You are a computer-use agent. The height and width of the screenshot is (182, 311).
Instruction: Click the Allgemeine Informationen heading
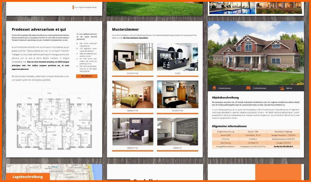pyautogui.click(x=229, y=126)
